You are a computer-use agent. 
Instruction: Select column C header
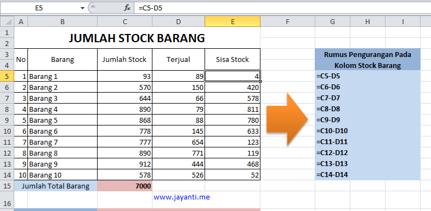click(x=125, y=21)
